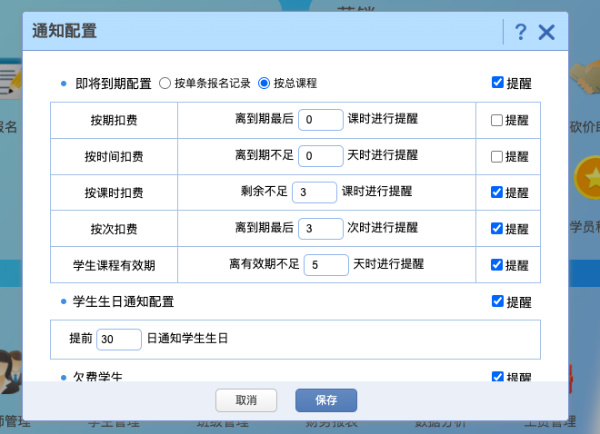Click 按时间扣费 row label
This screenshot has height=434, width=600.
[114, 157]
